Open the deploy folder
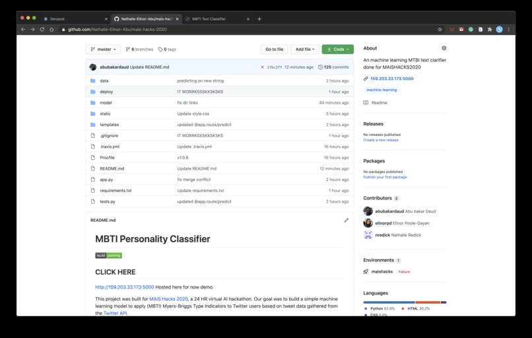 tap(106, 92)
